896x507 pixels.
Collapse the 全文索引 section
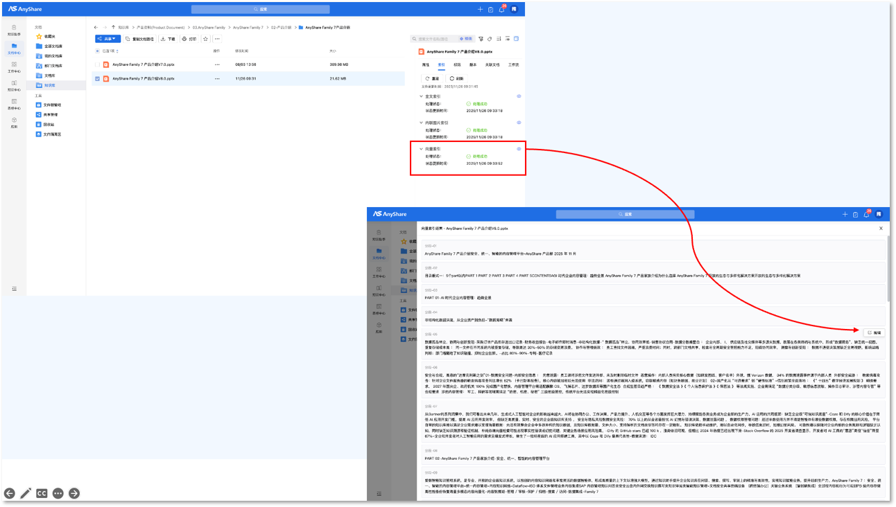tap(420, 96)
